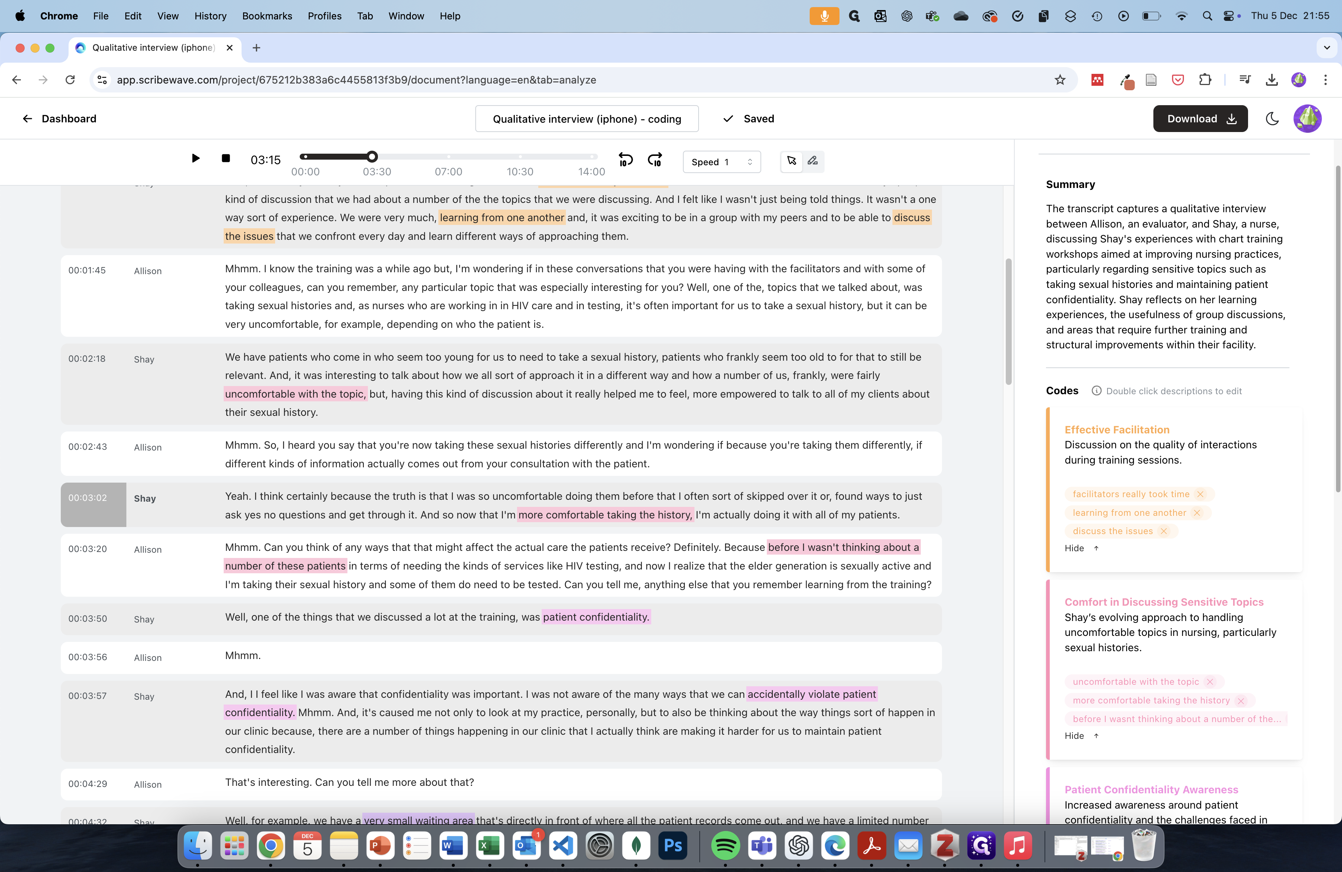Jump to timestamp 00:01:45
1342x872 pixels.
click(87, 270)
